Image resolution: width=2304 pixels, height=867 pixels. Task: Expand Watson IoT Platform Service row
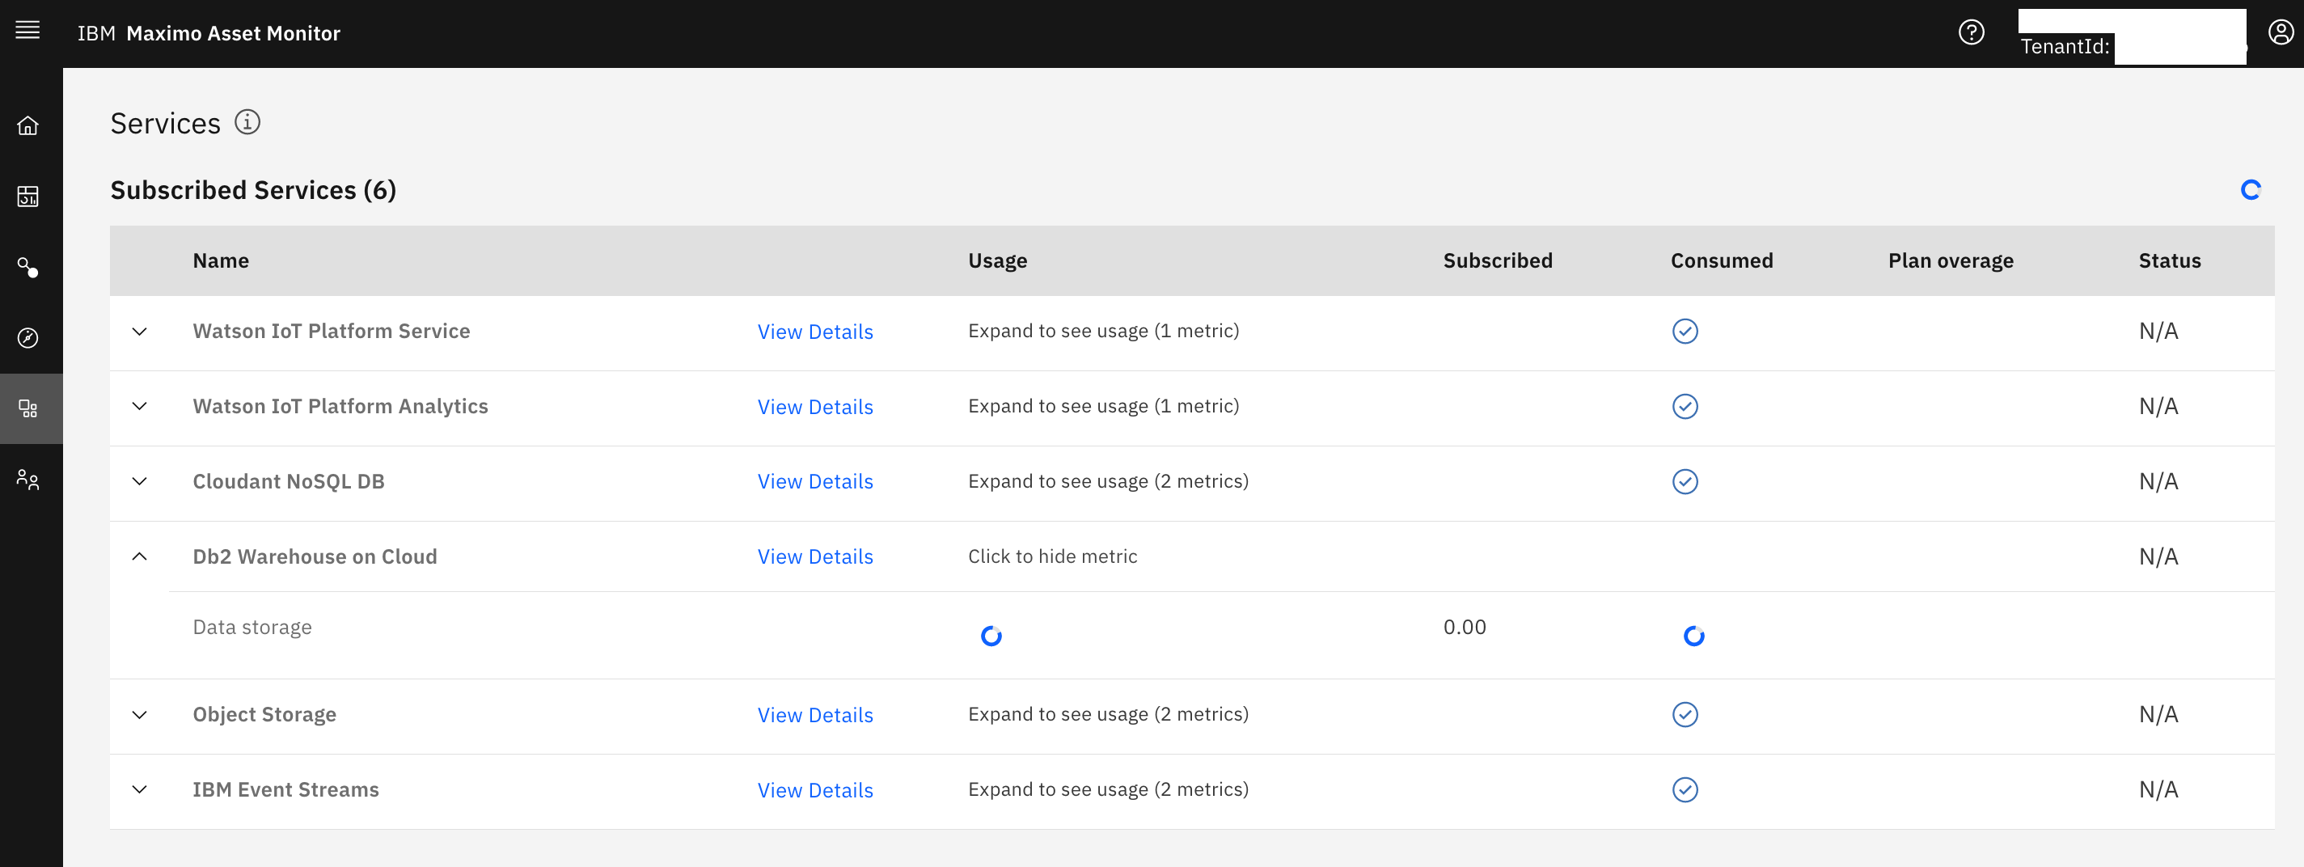pyautogui.click(x=140, y=331)
